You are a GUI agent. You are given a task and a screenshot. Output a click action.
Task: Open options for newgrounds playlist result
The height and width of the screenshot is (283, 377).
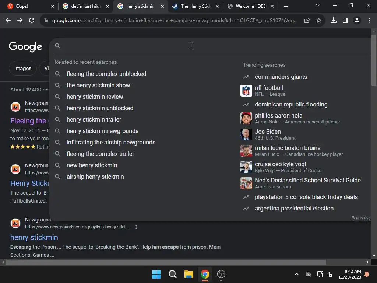point(136,227)
